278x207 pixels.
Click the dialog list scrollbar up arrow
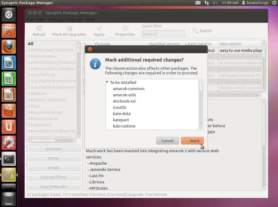pyautogui.click(x=201, y=81)
